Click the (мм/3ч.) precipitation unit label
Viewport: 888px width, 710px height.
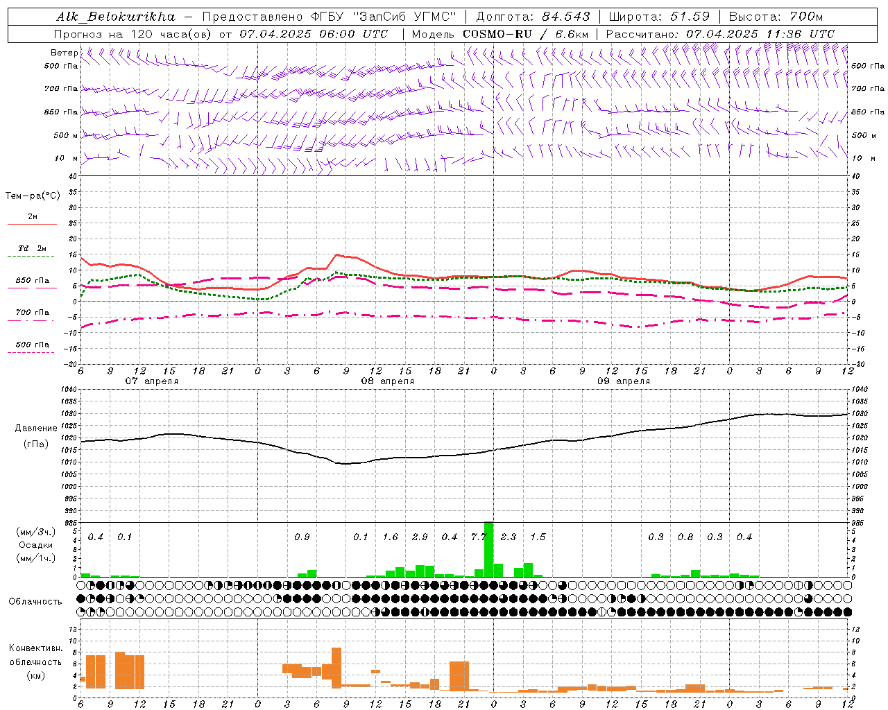point(36,532)
